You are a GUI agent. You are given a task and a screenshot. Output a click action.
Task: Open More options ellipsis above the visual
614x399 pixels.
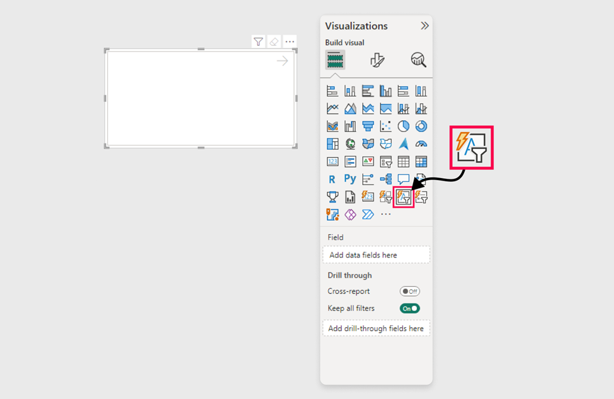click(290, 42)
